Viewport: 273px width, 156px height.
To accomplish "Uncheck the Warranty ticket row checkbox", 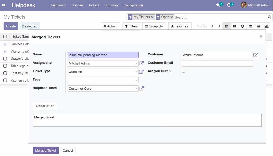I will click(5, 52).
